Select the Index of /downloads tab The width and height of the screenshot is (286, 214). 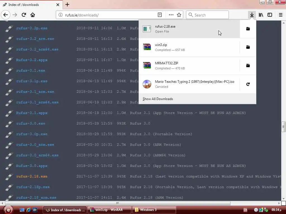tap(31, 4)
